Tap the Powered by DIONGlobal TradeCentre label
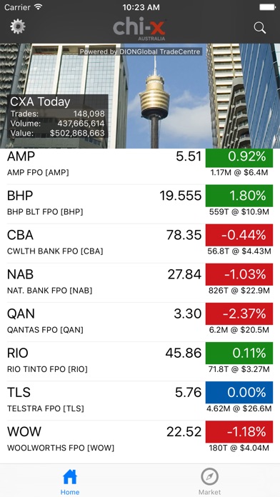Screen dimensions: 280x497 pos(140,51)
